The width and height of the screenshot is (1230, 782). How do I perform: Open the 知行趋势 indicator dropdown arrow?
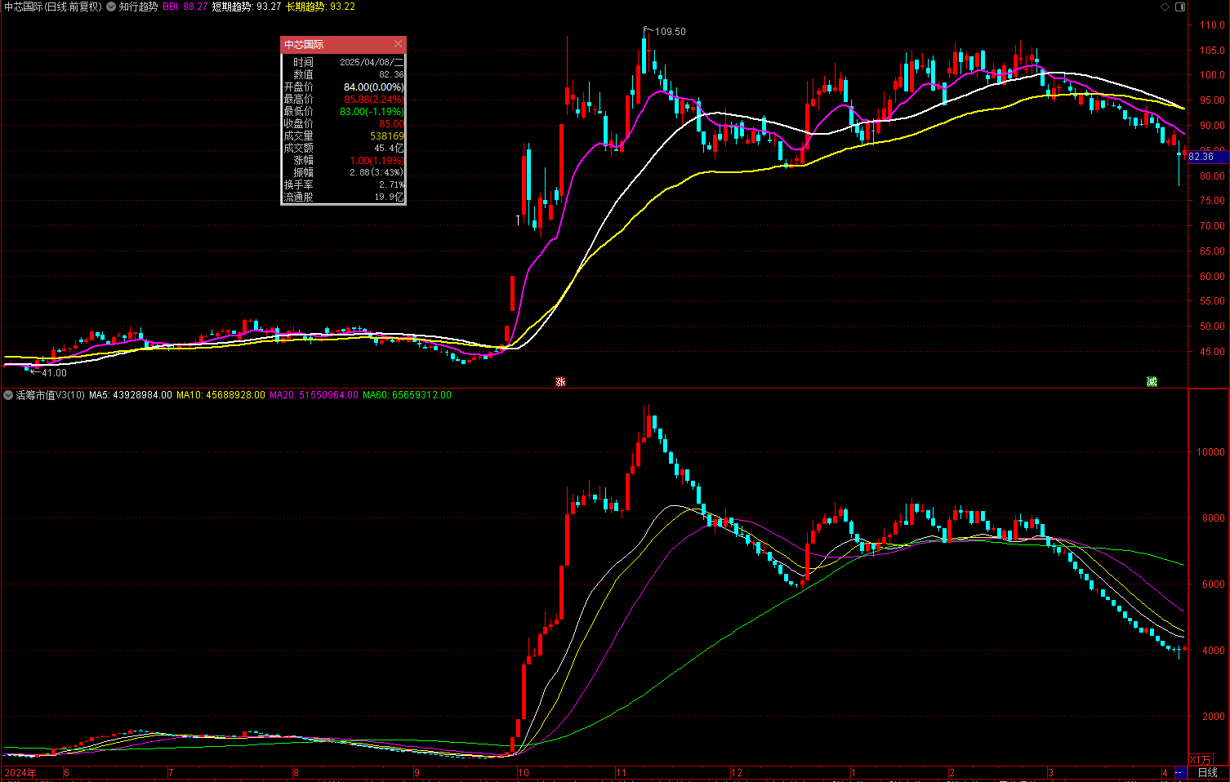(x=111, y=7)
